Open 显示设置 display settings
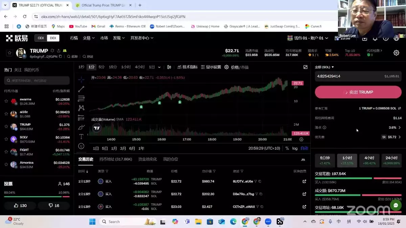 (x=211, y=67)
